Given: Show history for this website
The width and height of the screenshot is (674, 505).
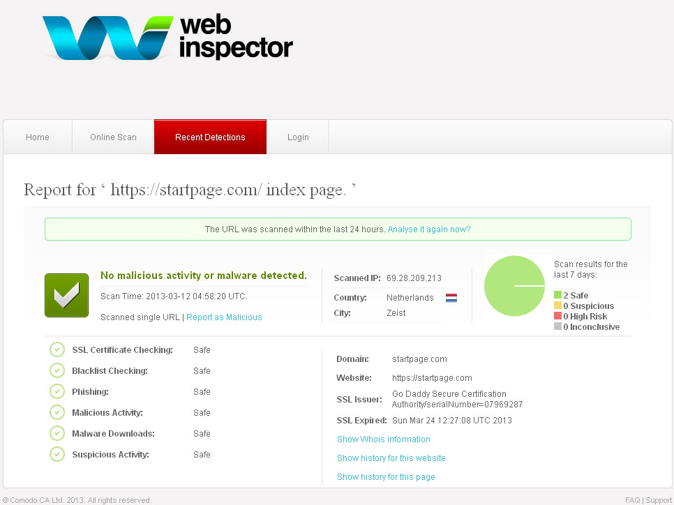Looking at the screenshot, I should point(391,458).
